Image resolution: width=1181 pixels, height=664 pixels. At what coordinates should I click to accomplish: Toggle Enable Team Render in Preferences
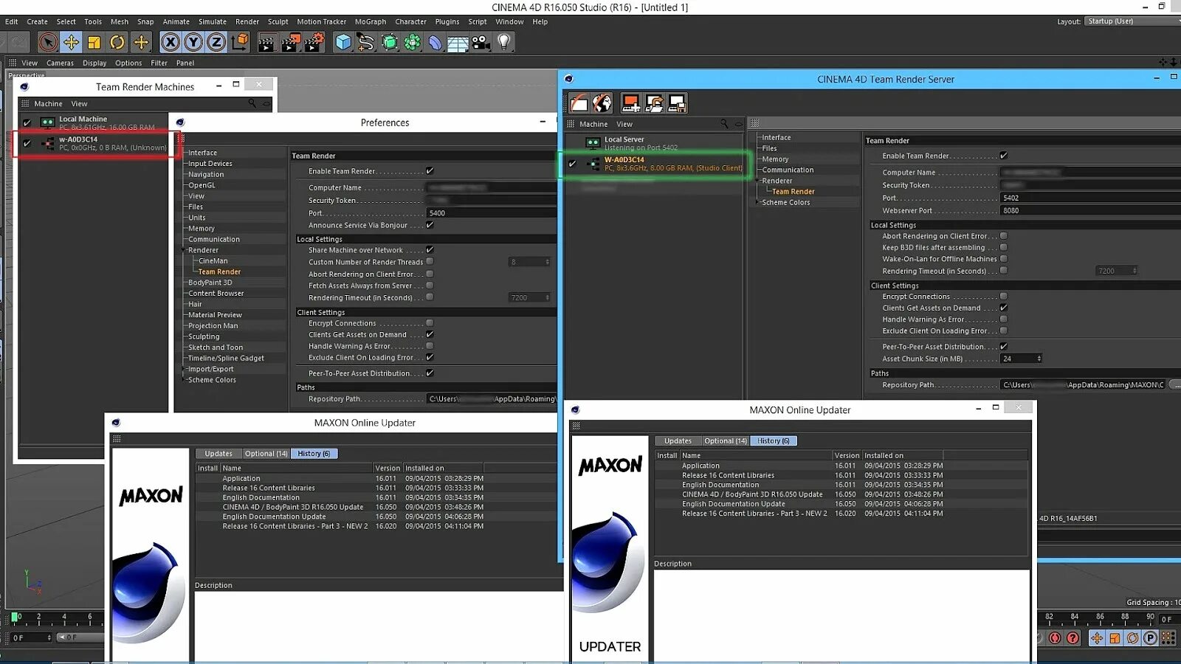pos(430,170)
